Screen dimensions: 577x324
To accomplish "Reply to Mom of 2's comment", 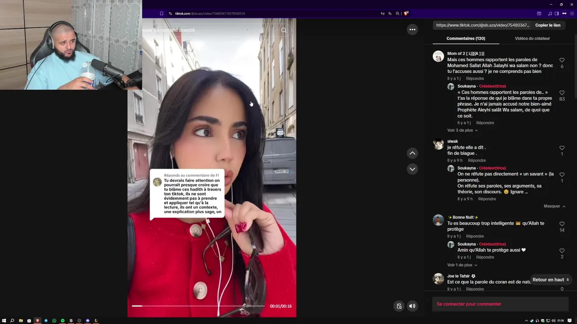I will [475, 78].
